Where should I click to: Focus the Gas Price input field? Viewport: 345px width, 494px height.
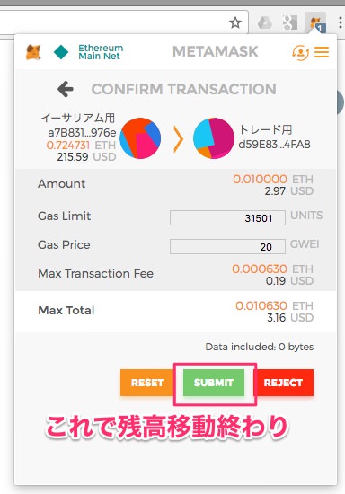click(227, 246)
